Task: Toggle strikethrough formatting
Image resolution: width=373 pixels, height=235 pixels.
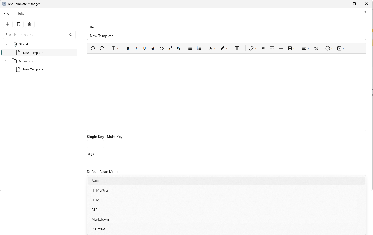Action: (x=153, y=48)
